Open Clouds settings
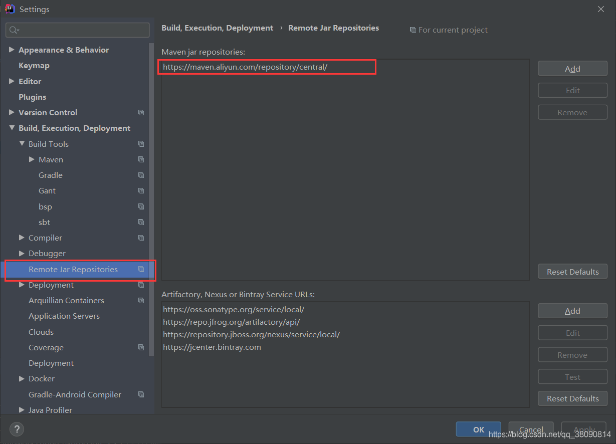This screenshot has height=444, width=616. [41, 332]
